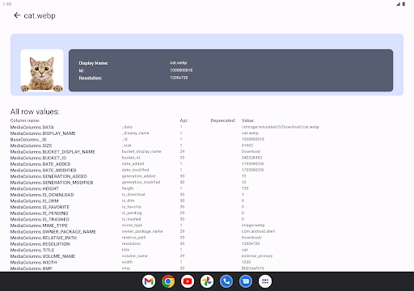Image resolution: width=414 pixels, height=291 pixels.
Task: Select the /storage/emulated/0/Download/cat.webp path value
Action: pos(281,127)
